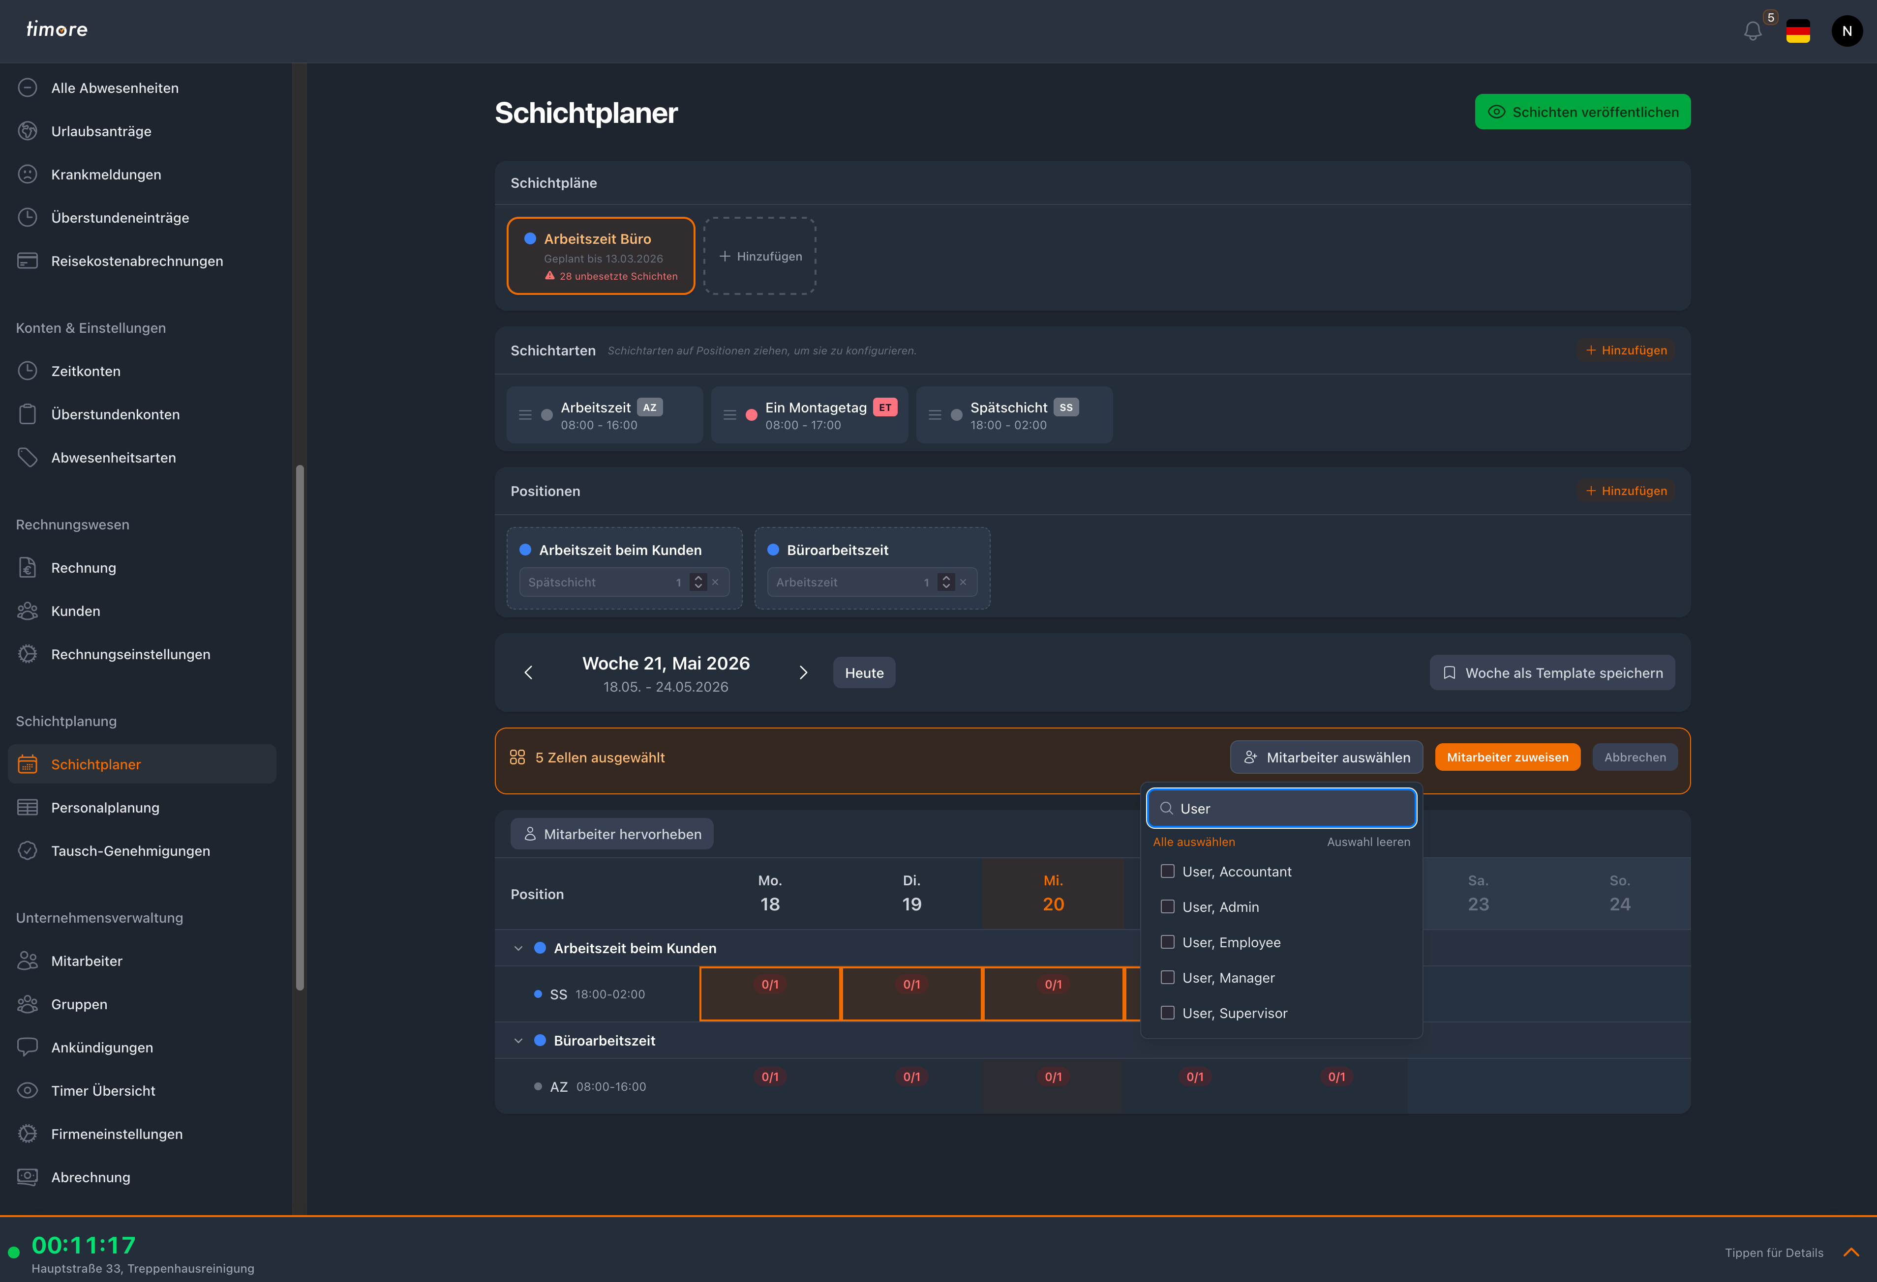Add new Schichtplan via Hinzufügen card
Image resolution: width=1877 pixels, height=1282 pixels.
pyautogui.click(x=759, y=256)
